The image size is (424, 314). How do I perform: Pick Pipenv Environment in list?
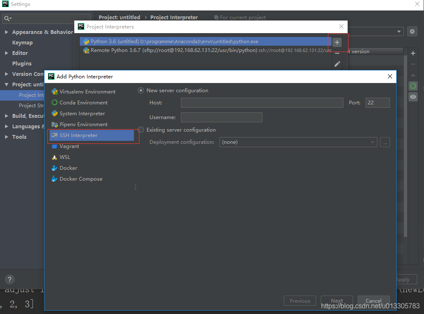[x=79, y=125]
